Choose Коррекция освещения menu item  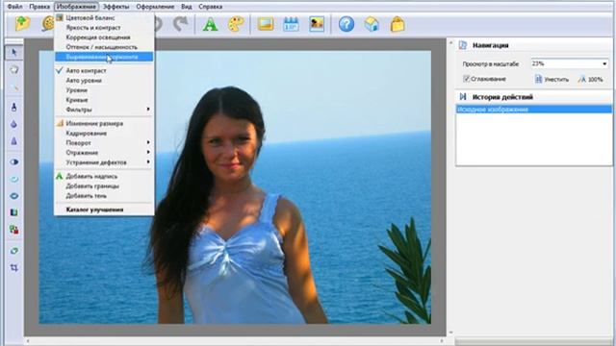[x=104, y=37]
